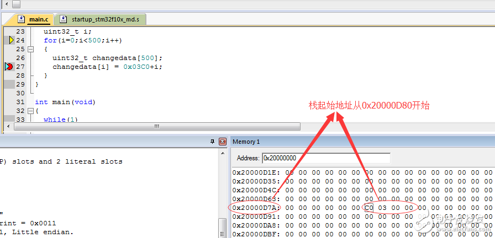Image resolution: width=495 pixels, height=238 pixels.
Task: Select memory row address 0x20000DA8
Action: pyautogui.click(x=256, y=225)
